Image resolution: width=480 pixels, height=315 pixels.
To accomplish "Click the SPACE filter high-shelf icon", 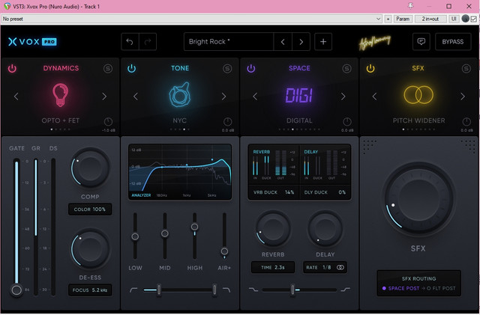I will tap(345, 290).
